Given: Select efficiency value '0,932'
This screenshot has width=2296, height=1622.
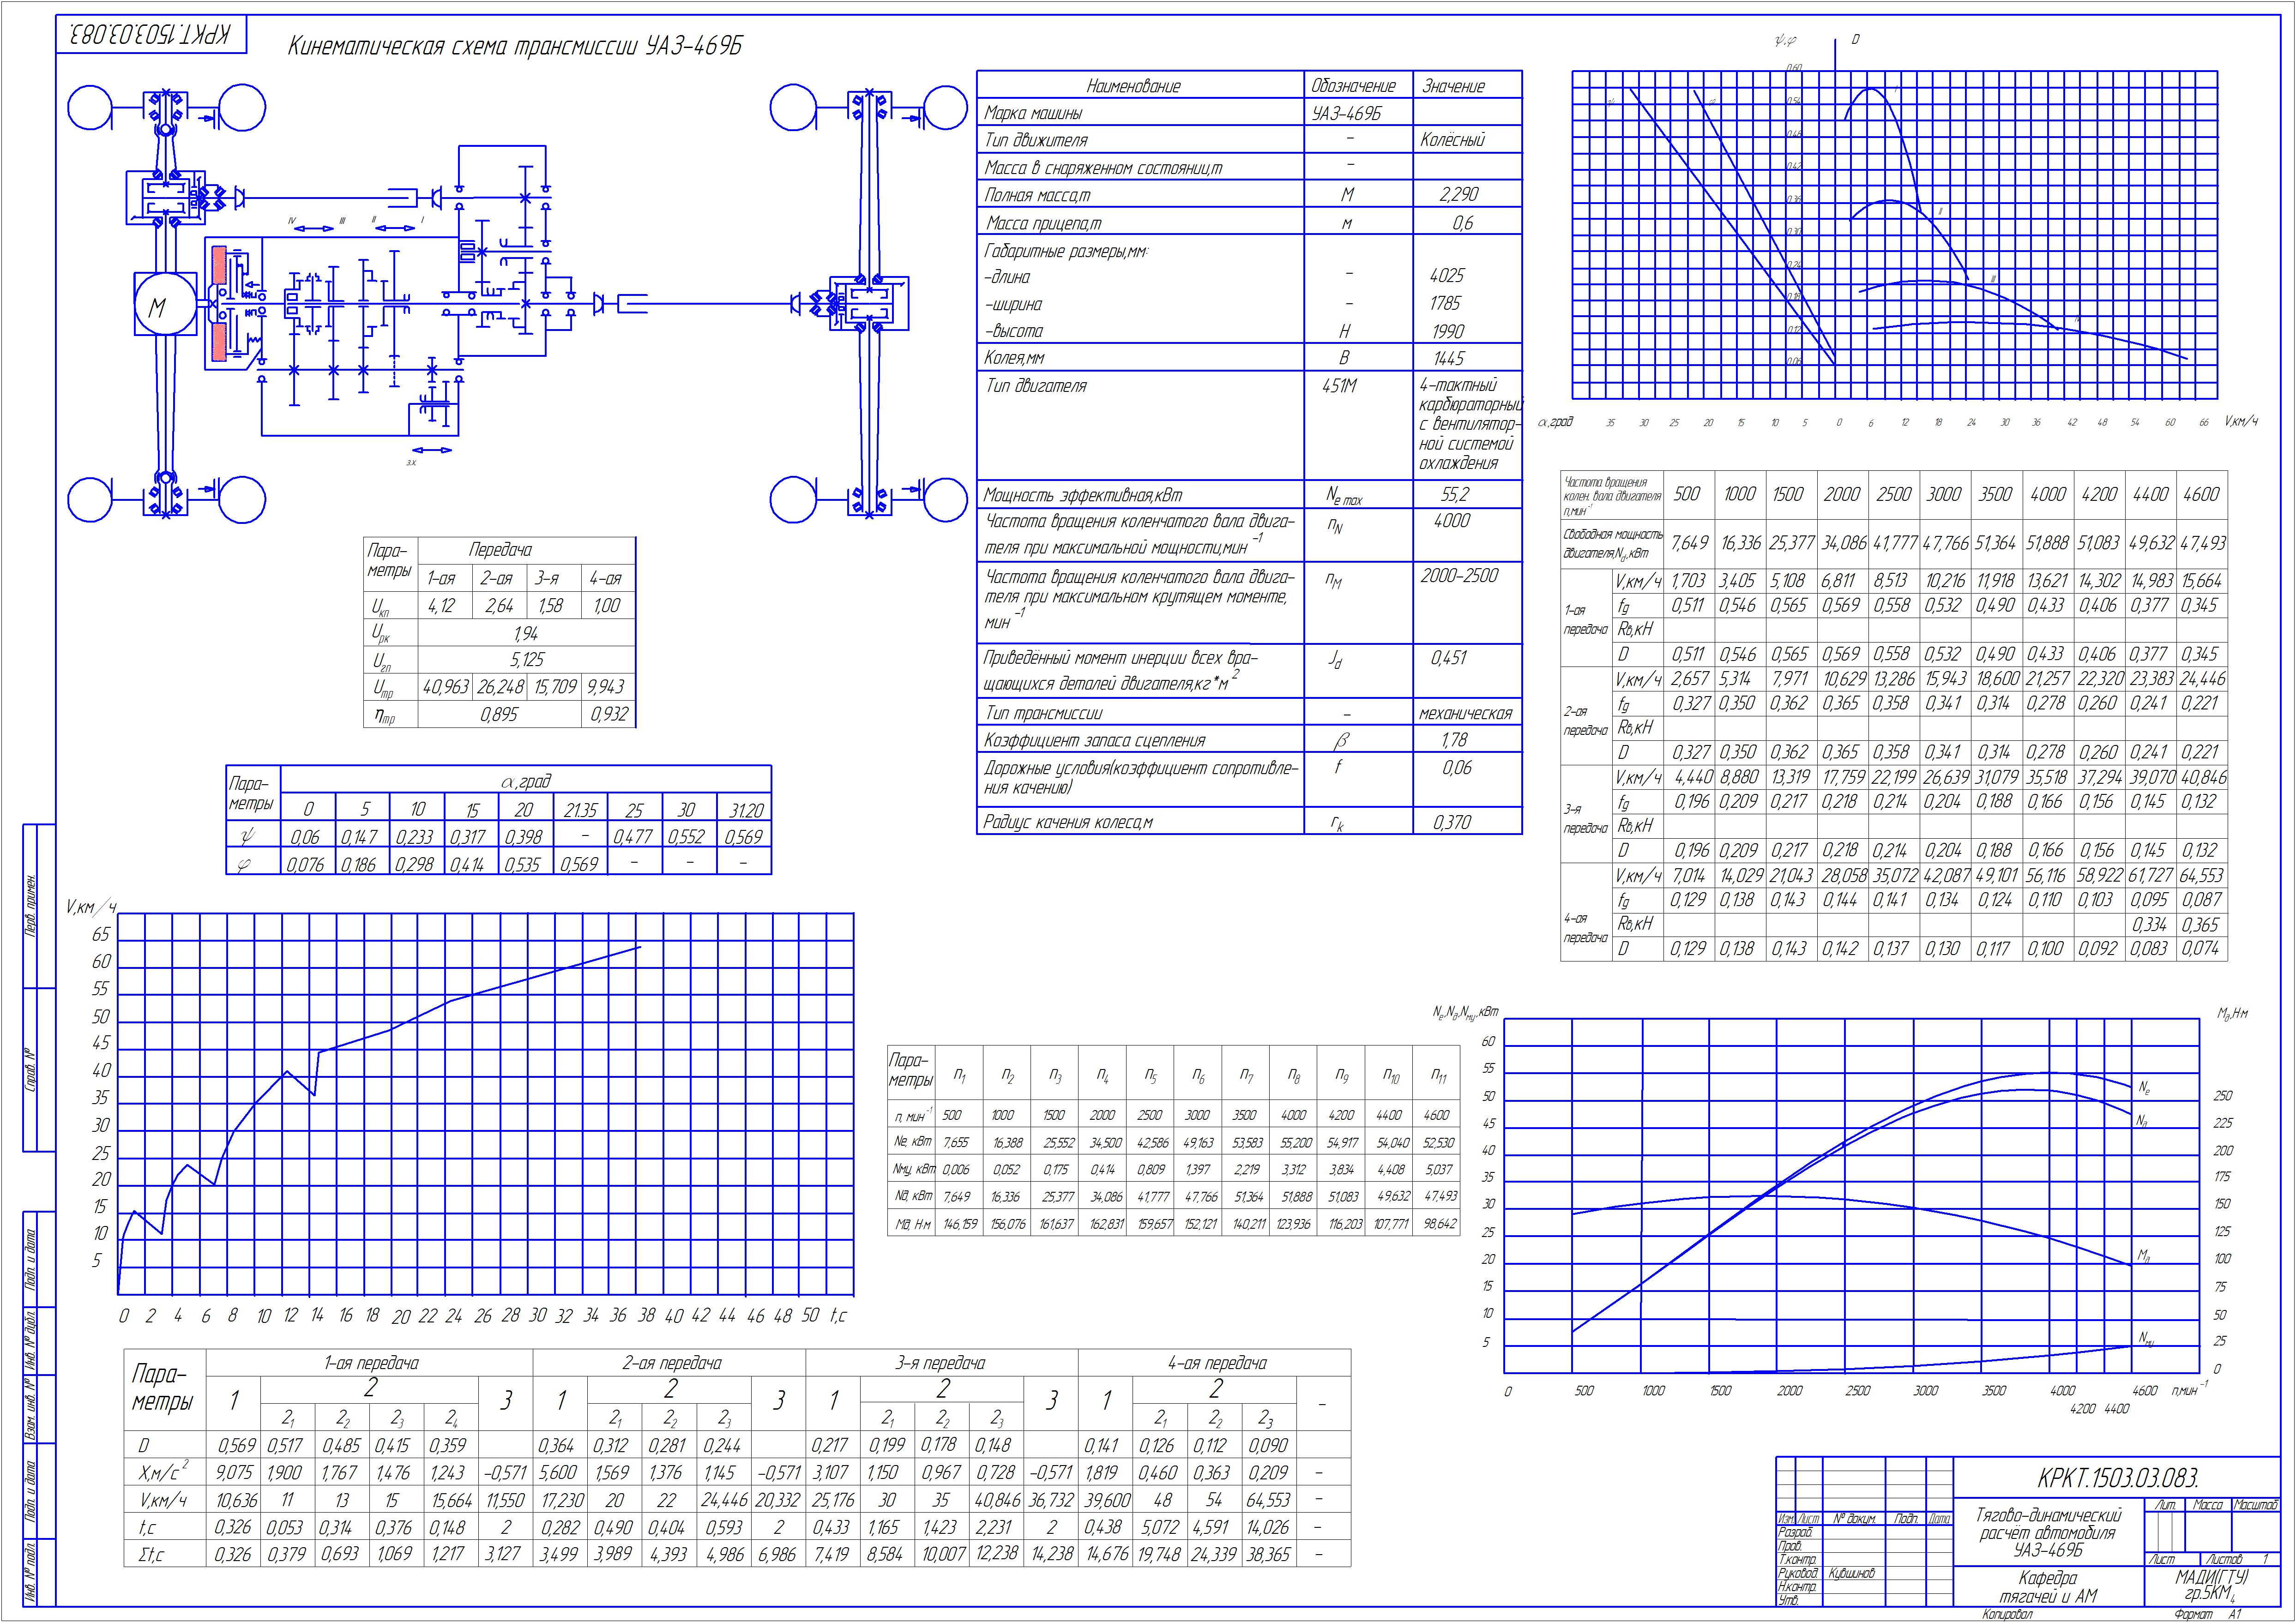Looking at the screenshot, I should tap(609, 714).
